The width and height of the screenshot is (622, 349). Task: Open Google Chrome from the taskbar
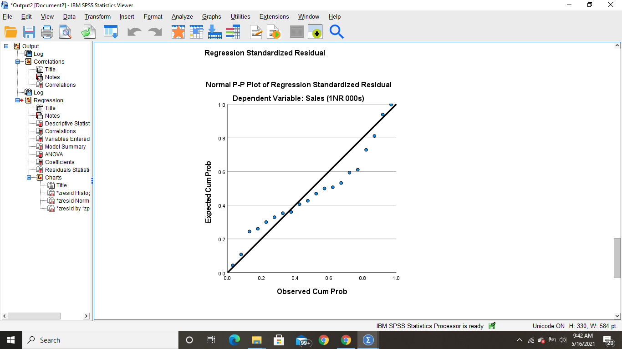click(x=324, y=340)
